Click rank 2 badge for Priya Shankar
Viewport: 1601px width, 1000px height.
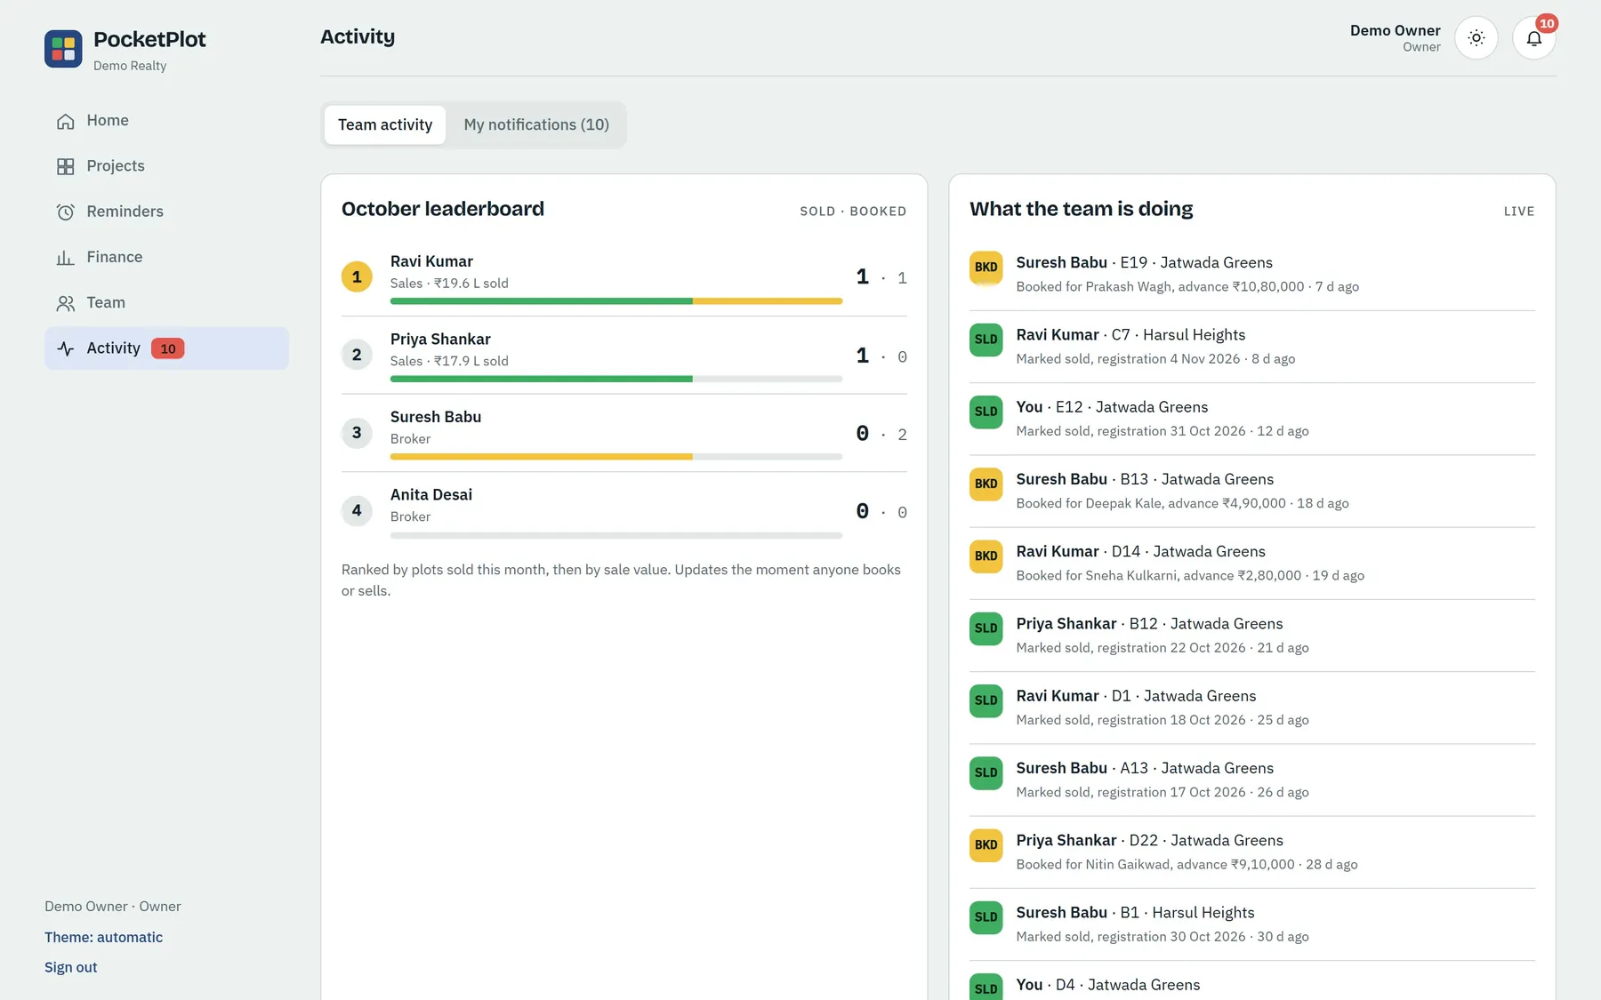pos(357,355)
